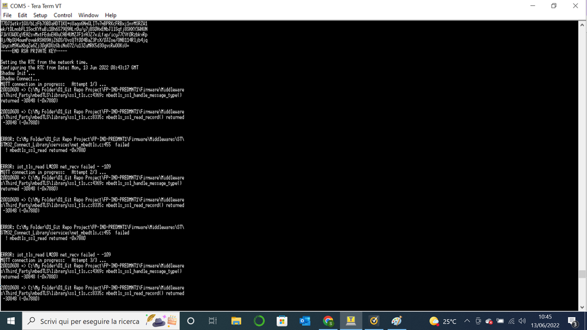This screenshot has width=587, height=330.
Task: Minimize the Tera Term window
Action: pos(533,6)
